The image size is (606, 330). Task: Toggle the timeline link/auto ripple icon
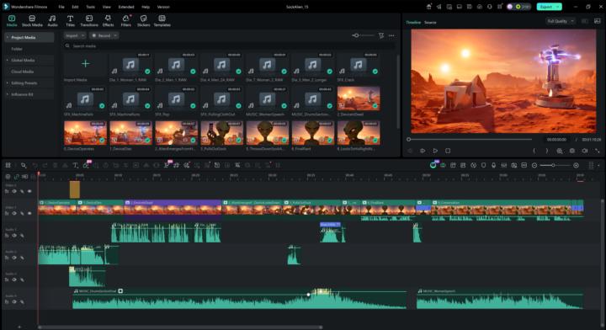click(x=16, y=177)
